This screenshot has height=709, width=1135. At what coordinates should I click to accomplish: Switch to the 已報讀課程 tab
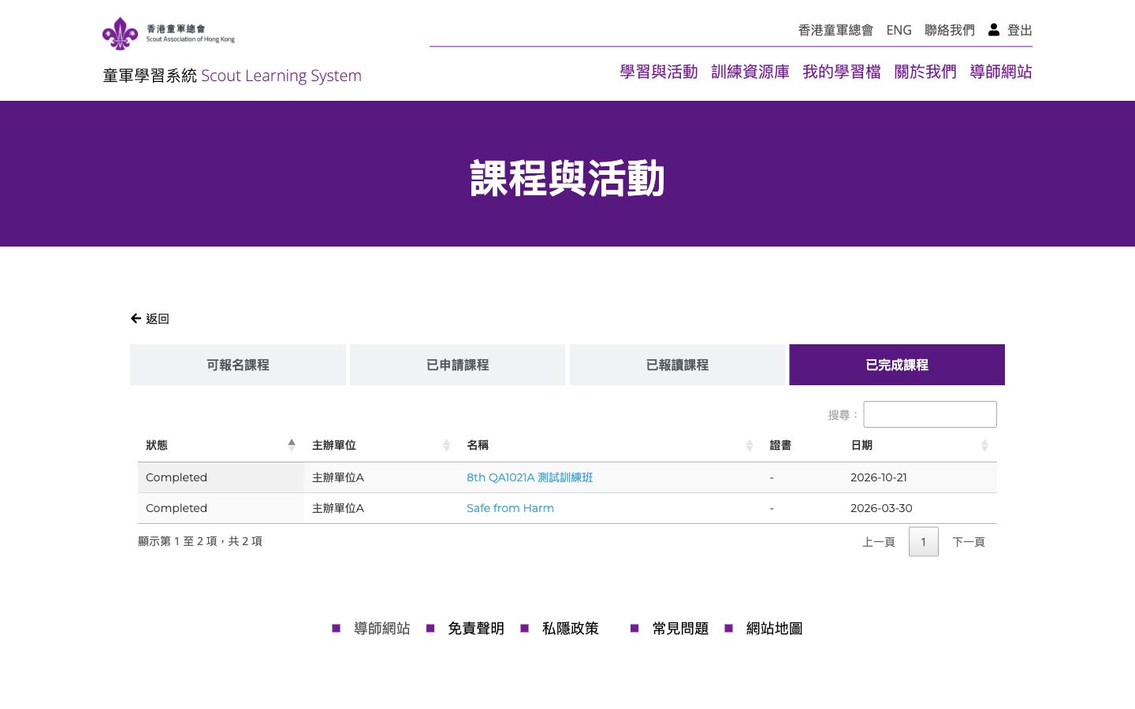677,365
